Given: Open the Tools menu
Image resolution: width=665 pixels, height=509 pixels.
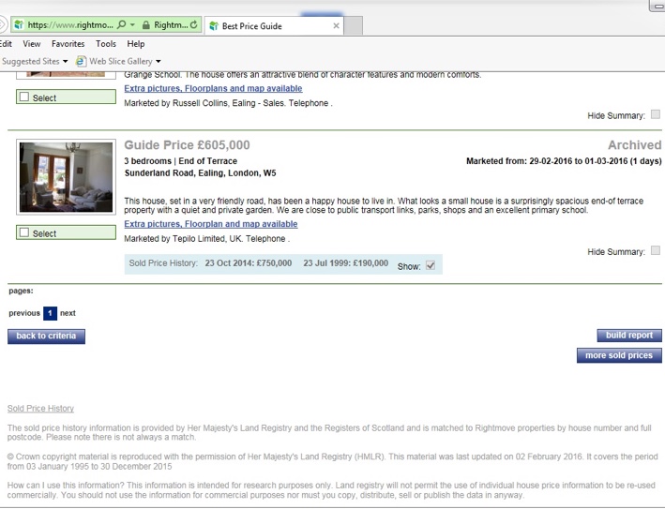Looking at the screenshot, I should (106, 44).
